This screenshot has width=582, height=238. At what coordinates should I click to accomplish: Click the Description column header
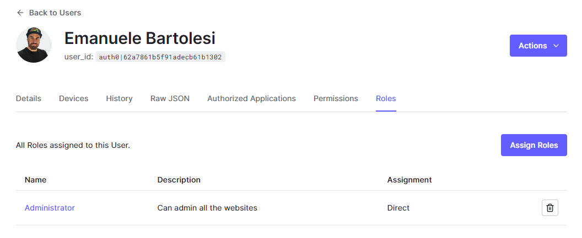click(179, 180)
